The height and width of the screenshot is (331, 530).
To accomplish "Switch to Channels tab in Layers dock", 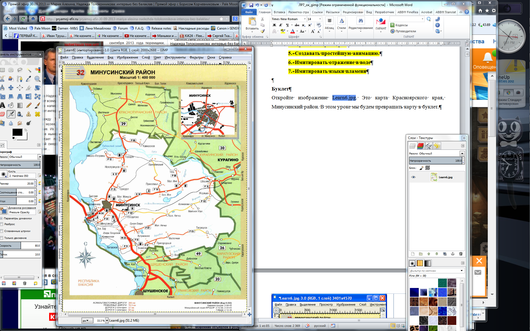I will [x=420, y=146].
